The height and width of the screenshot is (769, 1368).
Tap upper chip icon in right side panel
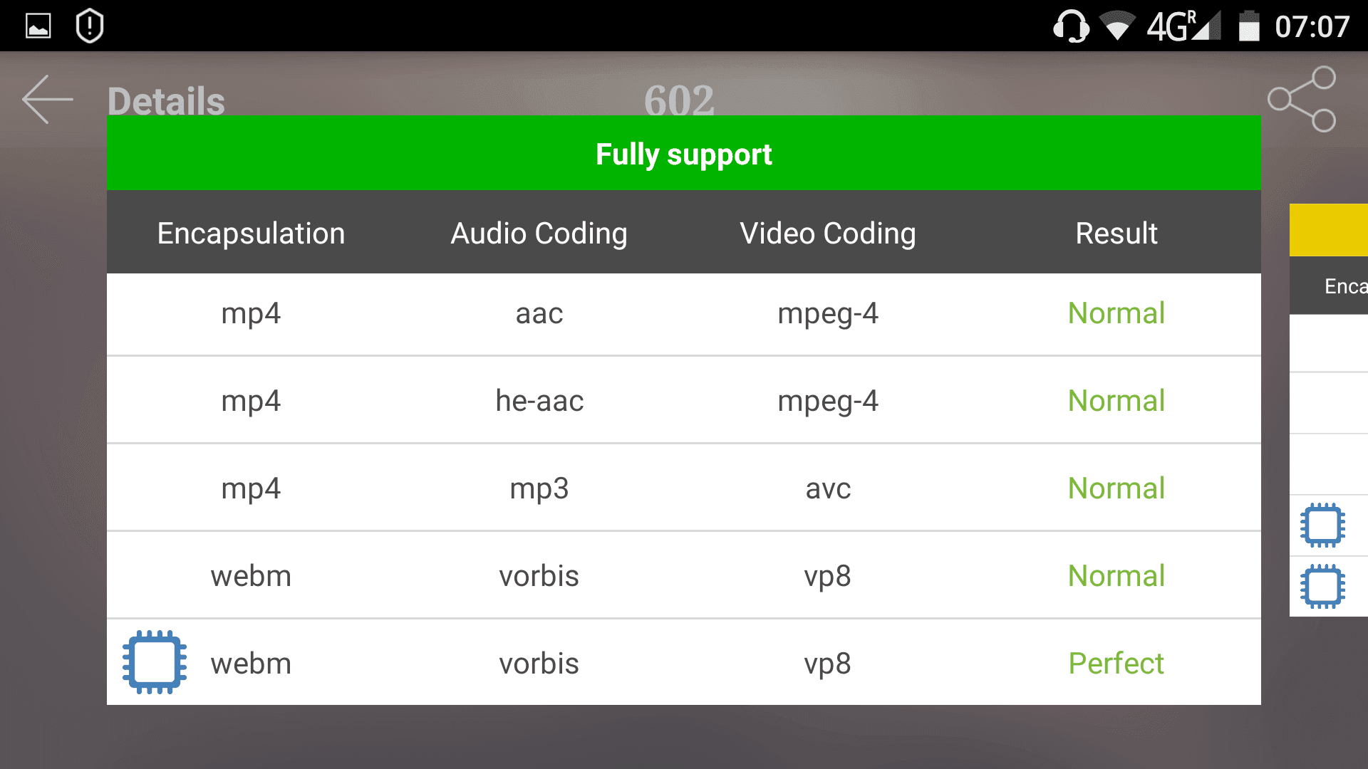[1322, 525]
